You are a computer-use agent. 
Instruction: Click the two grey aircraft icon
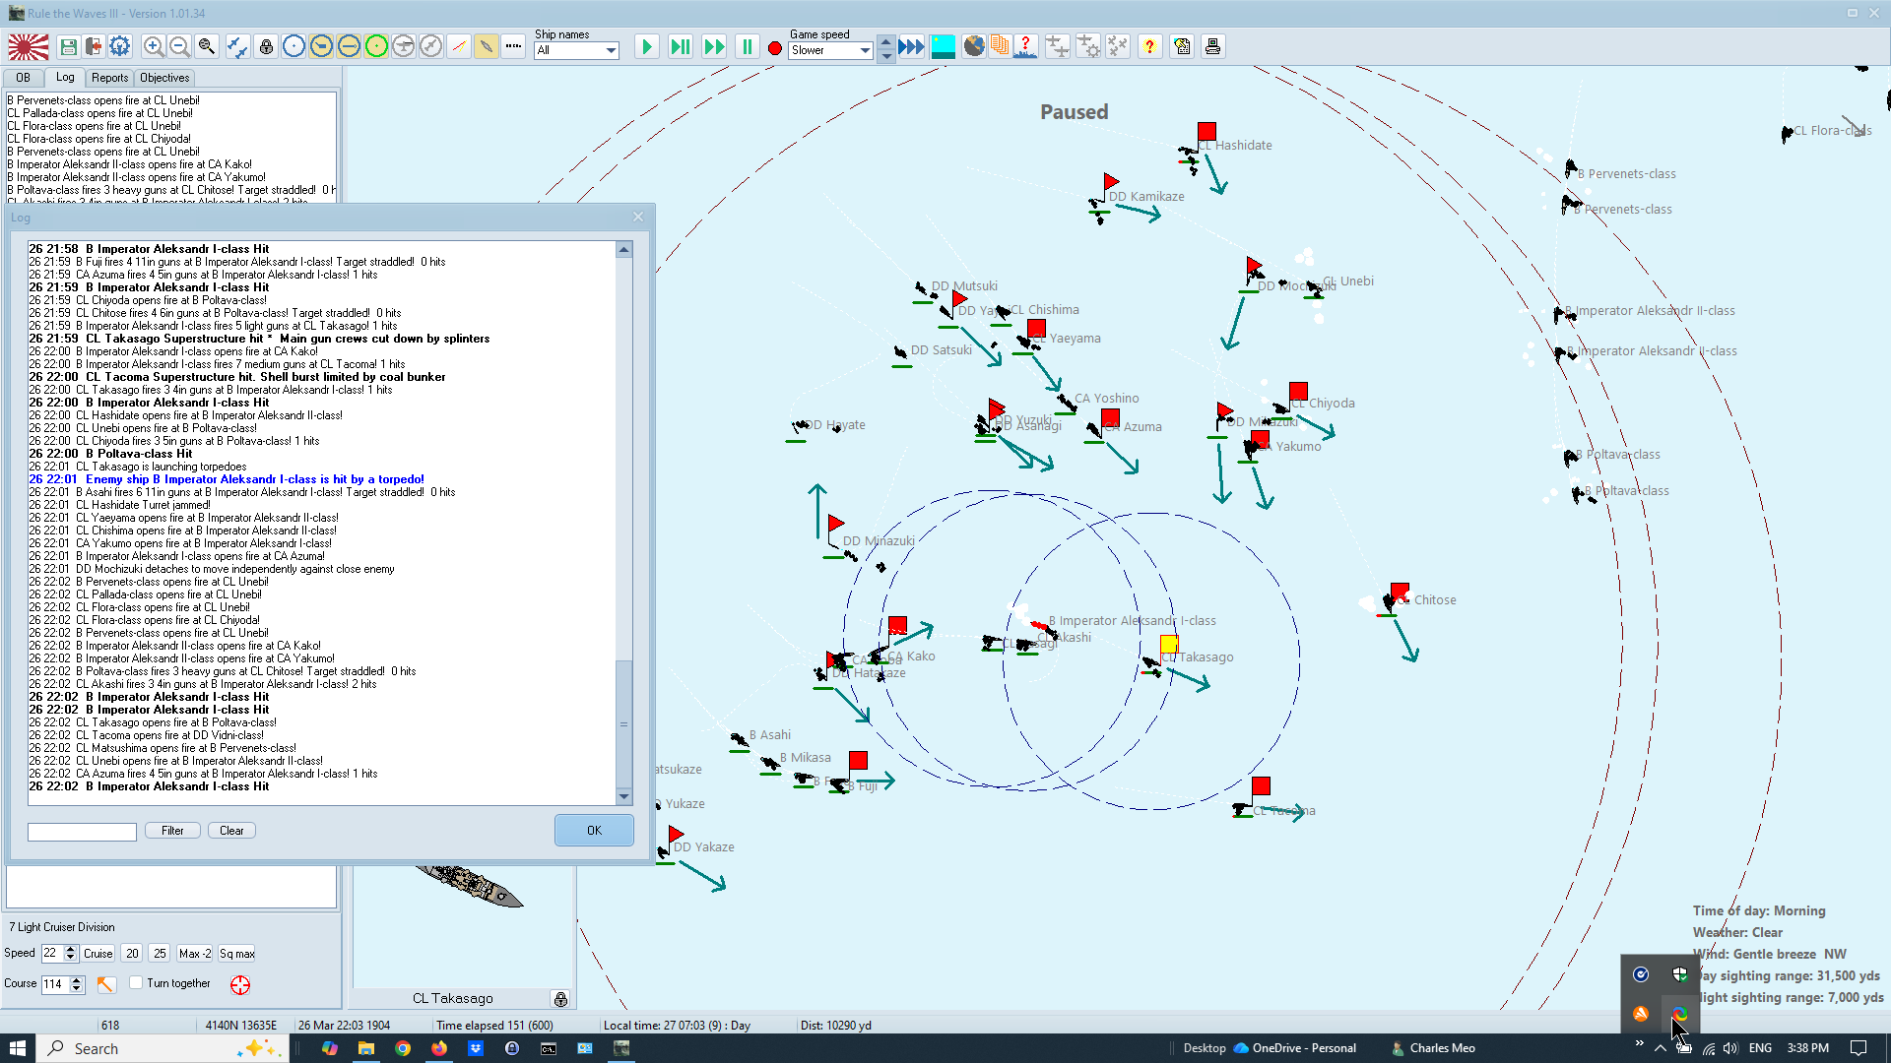(x=1058, y=46)
